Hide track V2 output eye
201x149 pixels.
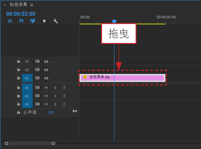[46, 70]
